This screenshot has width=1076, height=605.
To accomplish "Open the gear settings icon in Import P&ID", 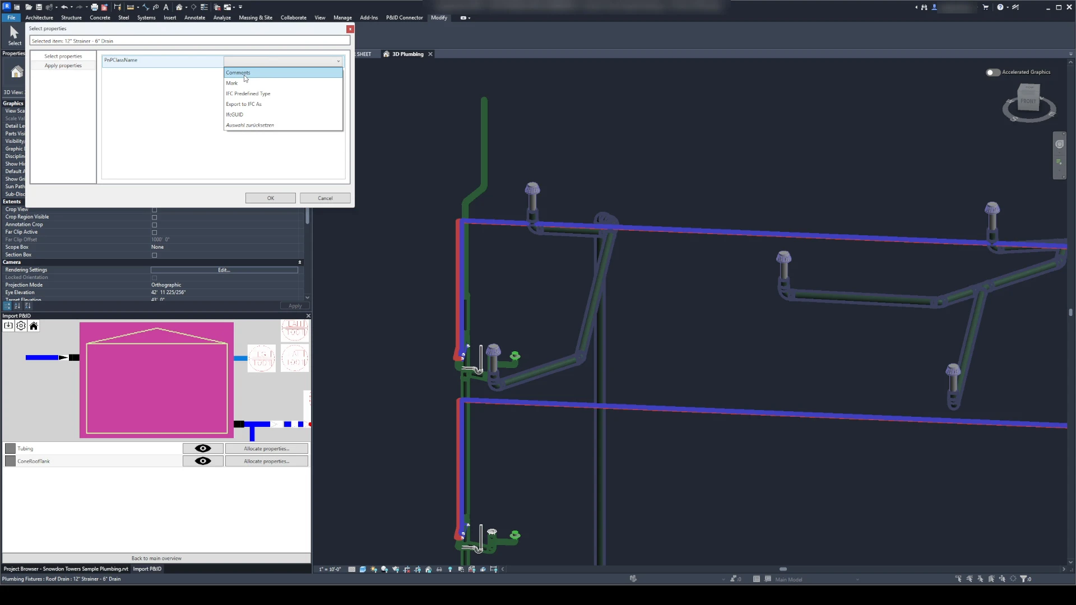I will (x=21, y=326).
